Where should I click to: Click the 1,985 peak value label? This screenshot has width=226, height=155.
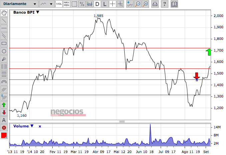[x=98, y=16]
